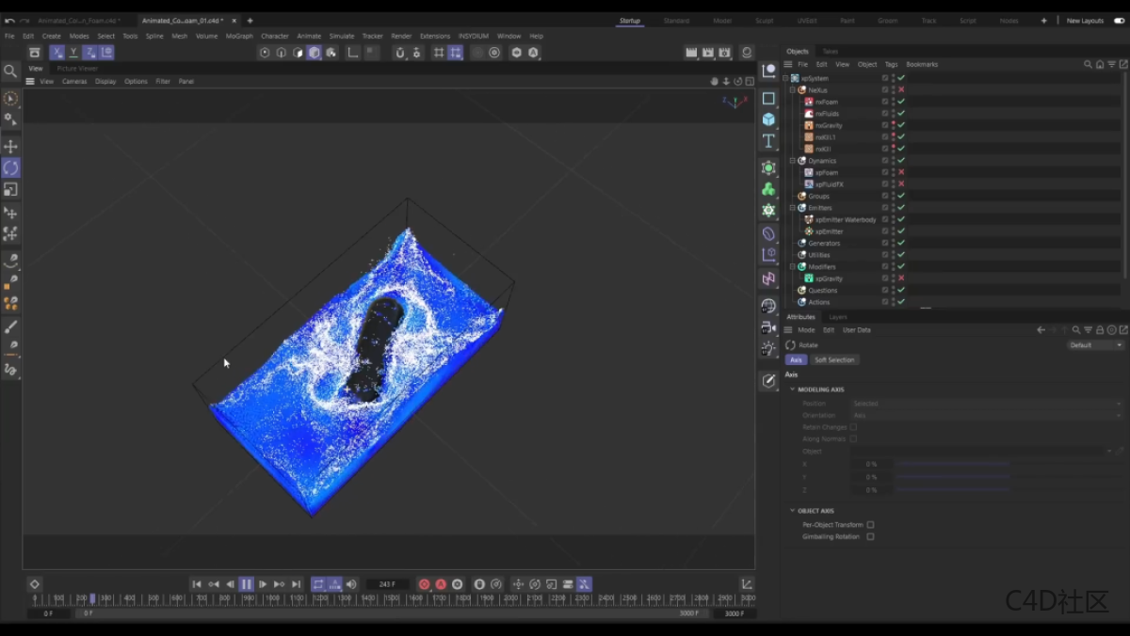This screenshot has width=1130, height=636.
Task: Click the Text spline tool icon
Action: (768, 141)
